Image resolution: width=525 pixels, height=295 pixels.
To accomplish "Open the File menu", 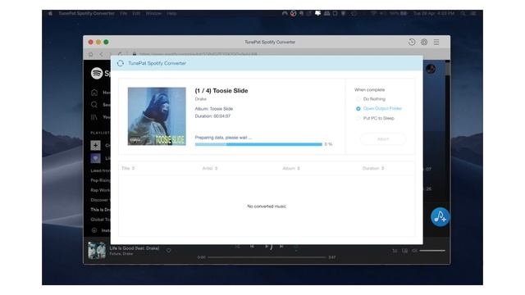I will 124,13.
